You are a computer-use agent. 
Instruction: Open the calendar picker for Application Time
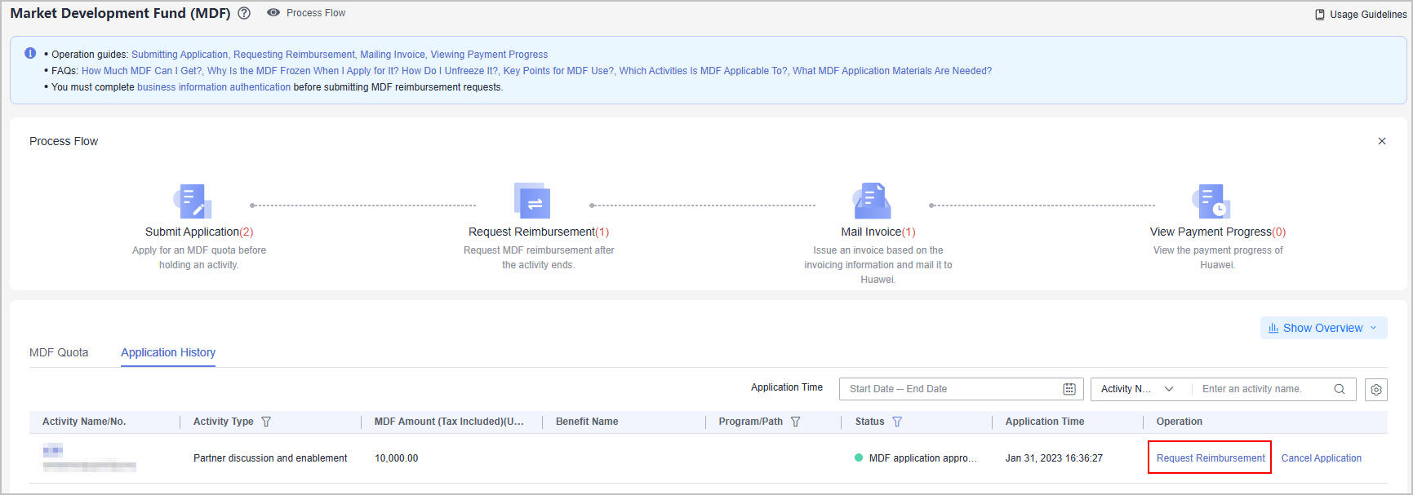tap(1069, 389)
